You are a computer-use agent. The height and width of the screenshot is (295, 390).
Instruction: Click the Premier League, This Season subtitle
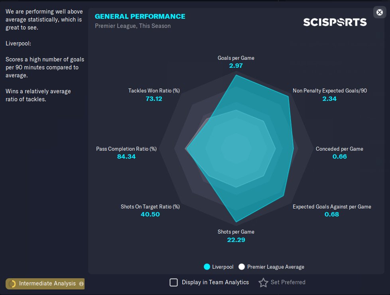133,26
